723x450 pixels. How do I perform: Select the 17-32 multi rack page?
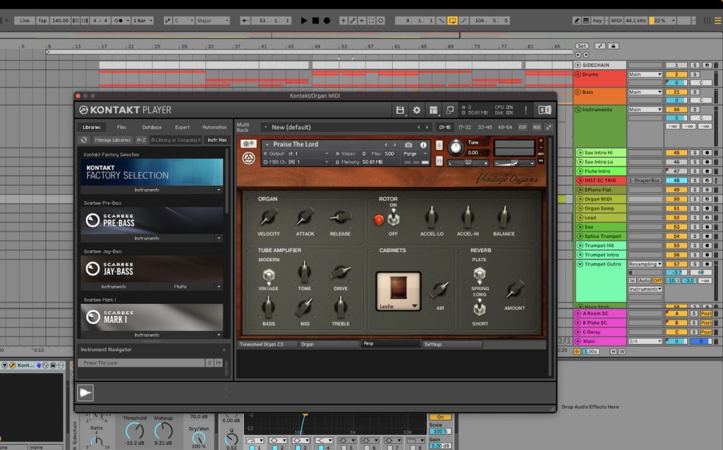pos(465,127)
